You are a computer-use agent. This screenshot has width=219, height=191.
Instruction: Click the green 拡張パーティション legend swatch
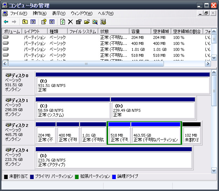[77, 177]
